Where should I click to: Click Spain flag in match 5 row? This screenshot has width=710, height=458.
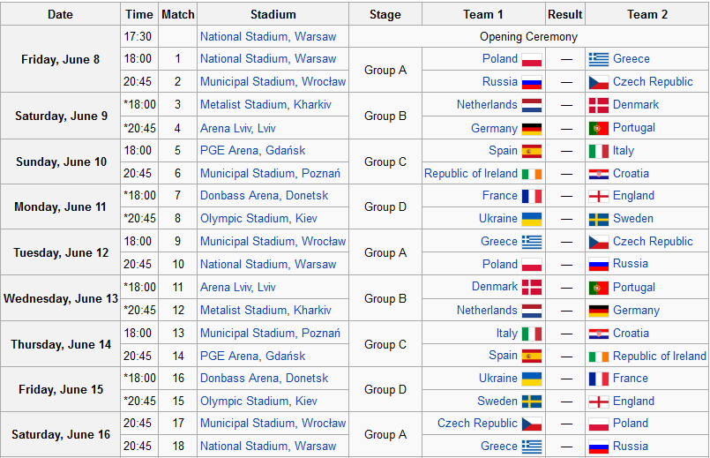[532, 151]
